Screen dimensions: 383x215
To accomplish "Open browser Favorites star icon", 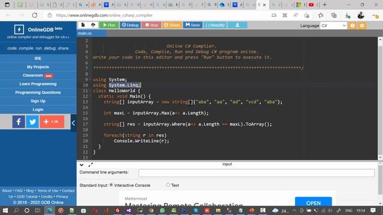I will tap(321, 16).
